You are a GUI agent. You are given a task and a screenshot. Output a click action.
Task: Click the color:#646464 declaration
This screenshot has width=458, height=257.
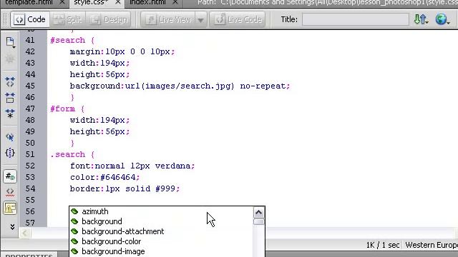pyautogui.click(x=105, y=177)
